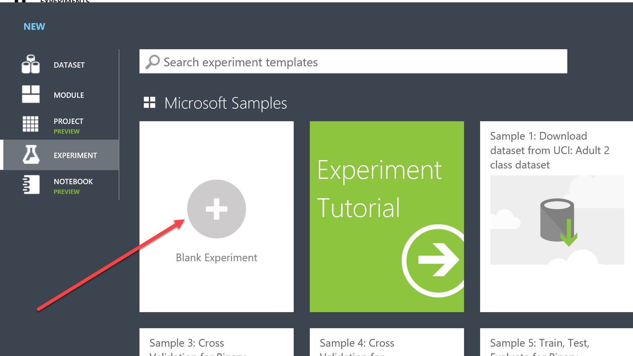Screen dimensions: 633x356
Task: Select the MODULE menu entry
Action: click(x=69, y=95)
